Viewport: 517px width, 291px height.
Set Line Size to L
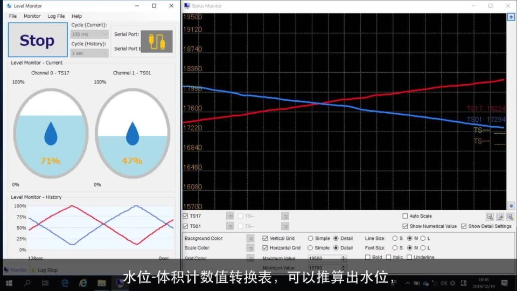point(423,238)
